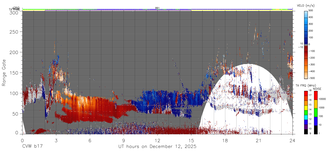The height and width of the screenshot is (152, 329).
Task: Click the 24 tick on UT hours axis
Action: pos(292,140)
